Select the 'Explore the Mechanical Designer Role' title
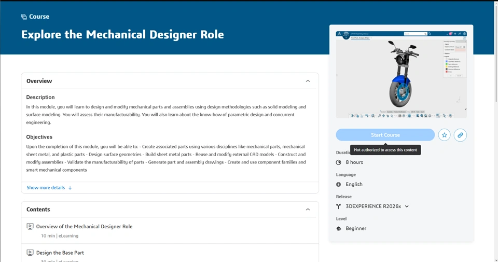Image resolution: width=498 pixels, height=262 pixels. (x=122, y=34)
